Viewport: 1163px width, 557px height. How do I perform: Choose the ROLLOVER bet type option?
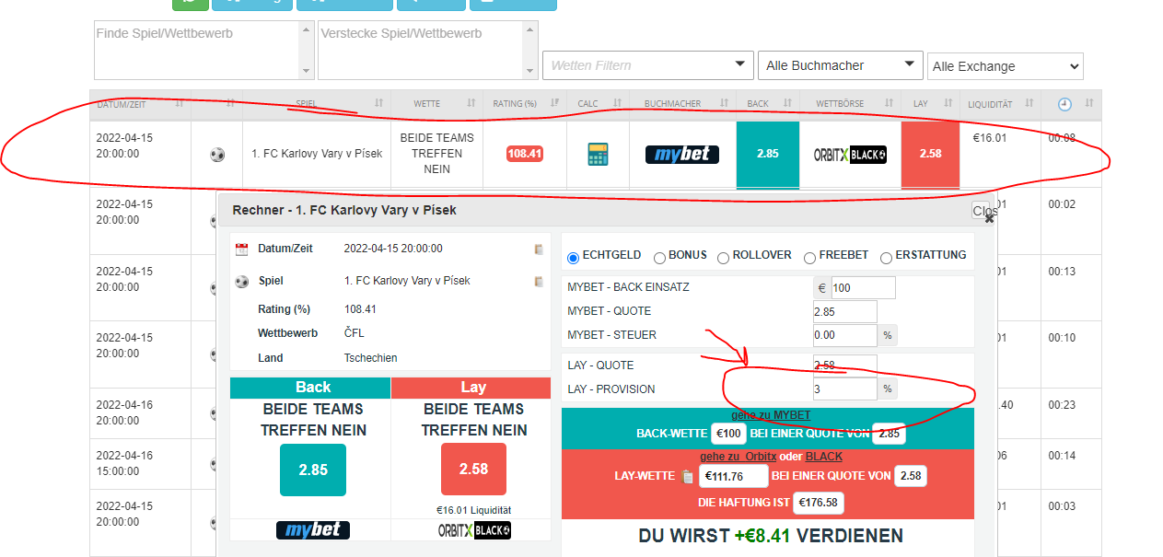click(x=724, y=258)
